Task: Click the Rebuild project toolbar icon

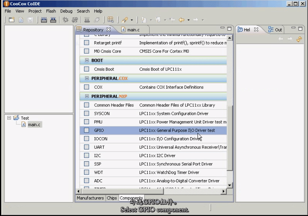Action: 53,20
